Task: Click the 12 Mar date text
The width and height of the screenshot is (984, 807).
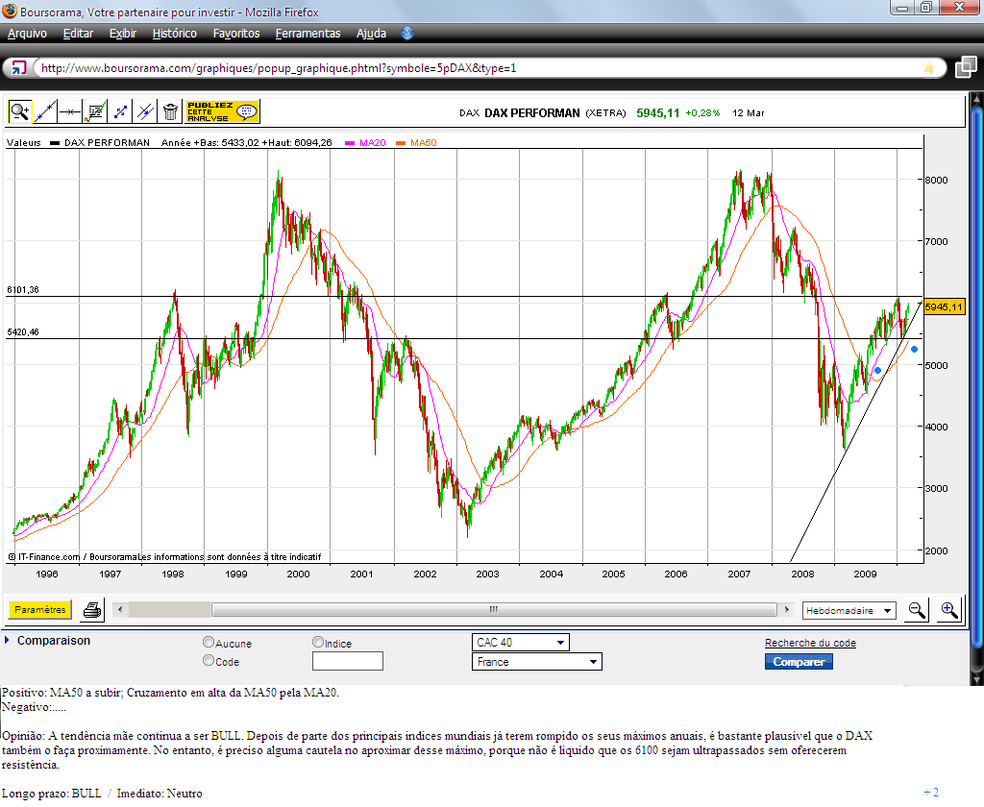Action: 748,113
